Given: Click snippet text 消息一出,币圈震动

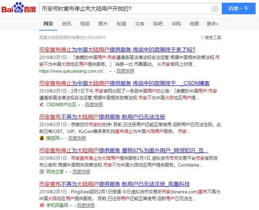Looking at the screenshot, I should click(x=135, y=64).
